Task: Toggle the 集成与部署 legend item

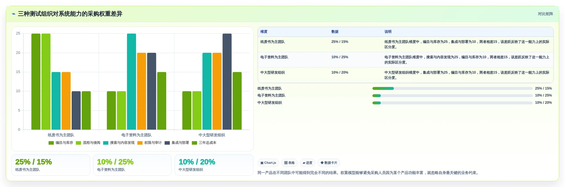Action: 177,143
